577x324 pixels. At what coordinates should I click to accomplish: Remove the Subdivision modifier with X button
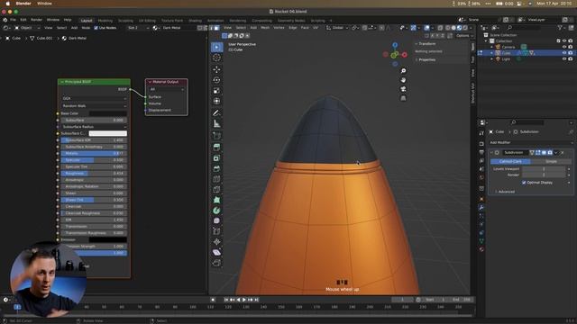[563, 152]
